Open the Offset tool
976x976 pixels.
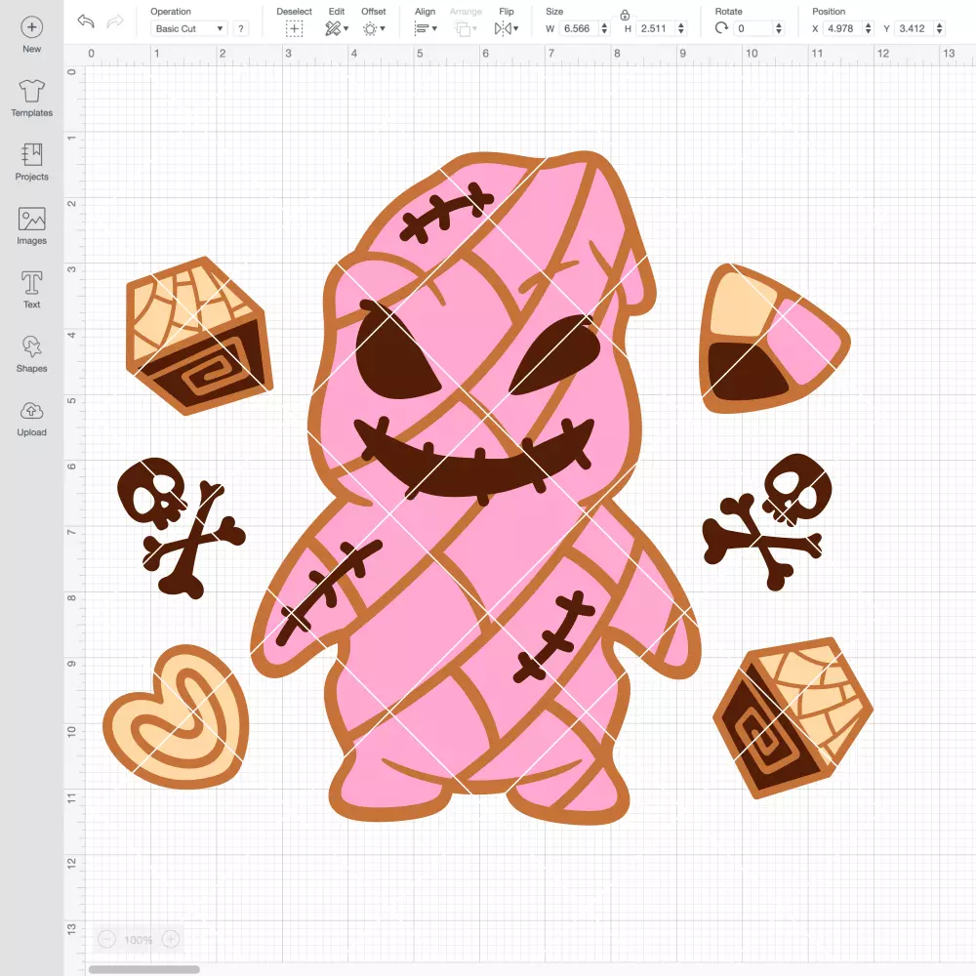[x=374, y=28]
